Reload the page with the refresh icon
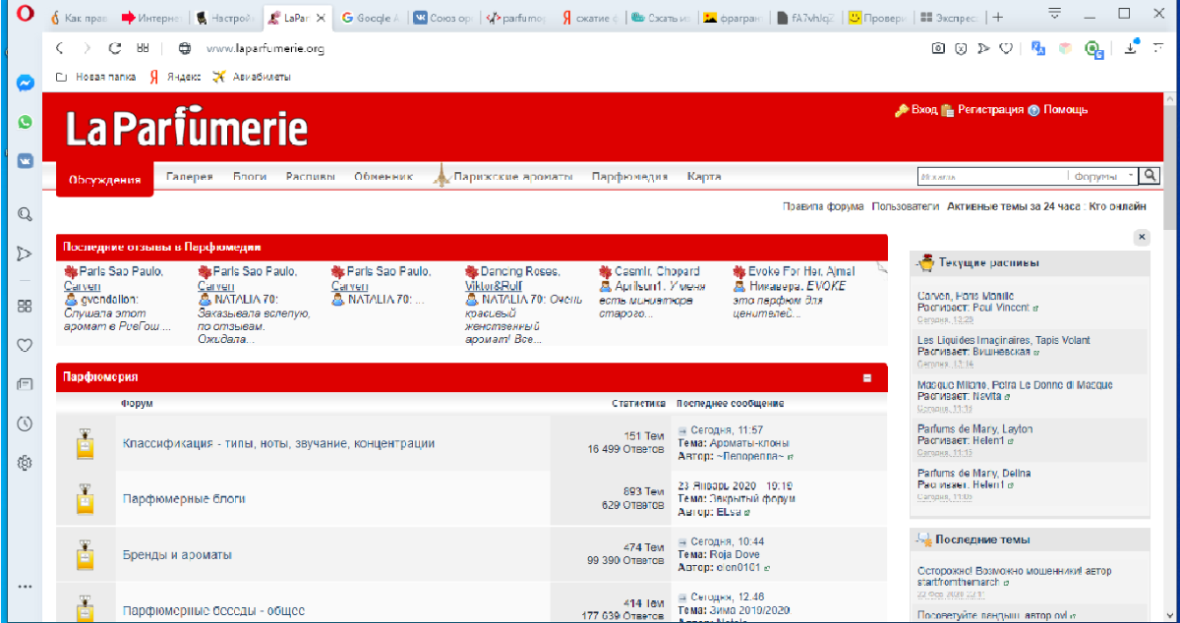 click(x=115, y=48)
